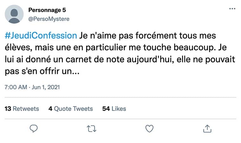See the 54 Likes list
The height and width of the screenshot is (143, 241).
tap(114, 109)
